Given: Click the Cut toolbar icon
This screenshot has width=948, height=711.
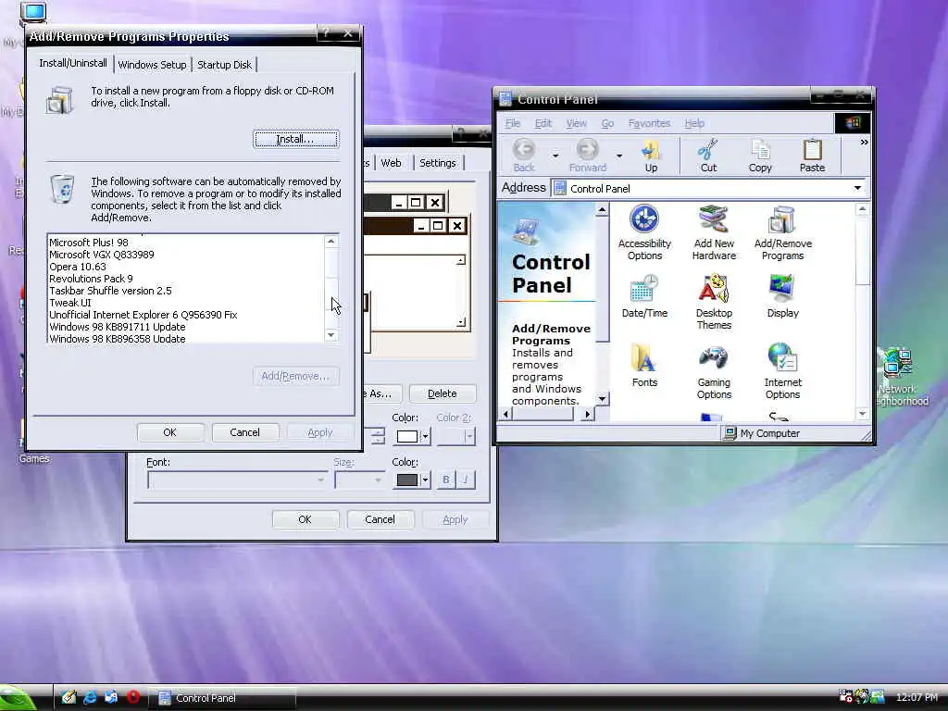Looking at the screenshot, I should click(x=708, y=156).
